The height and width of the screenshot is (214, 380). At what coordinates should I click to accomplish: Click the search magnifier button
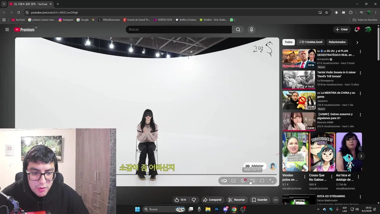(238, 29)
